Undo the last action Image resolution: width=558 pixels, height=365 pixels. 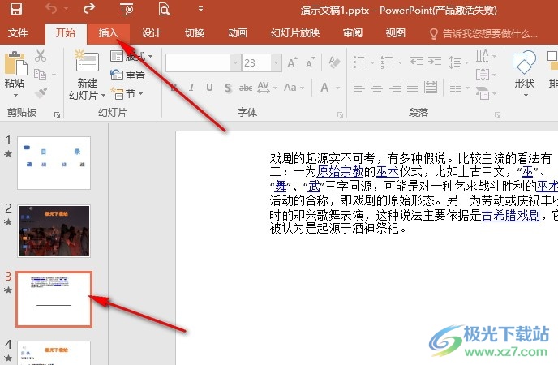click(x=51, y=9)
